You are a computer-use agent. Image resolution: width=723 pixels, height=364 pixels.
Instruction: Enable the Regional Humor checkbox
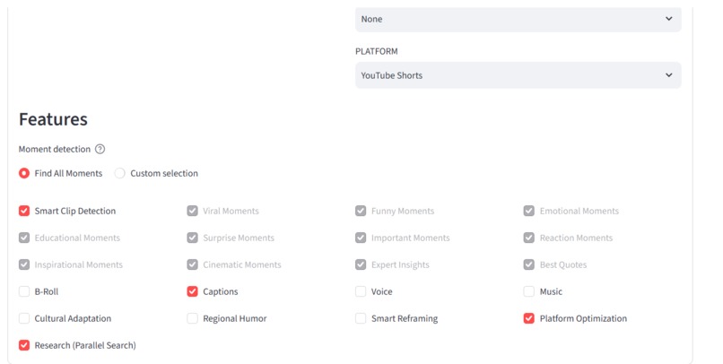192,318
